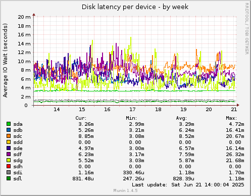
Task: Click the sde legend label
Action: [x=18, y=149]
